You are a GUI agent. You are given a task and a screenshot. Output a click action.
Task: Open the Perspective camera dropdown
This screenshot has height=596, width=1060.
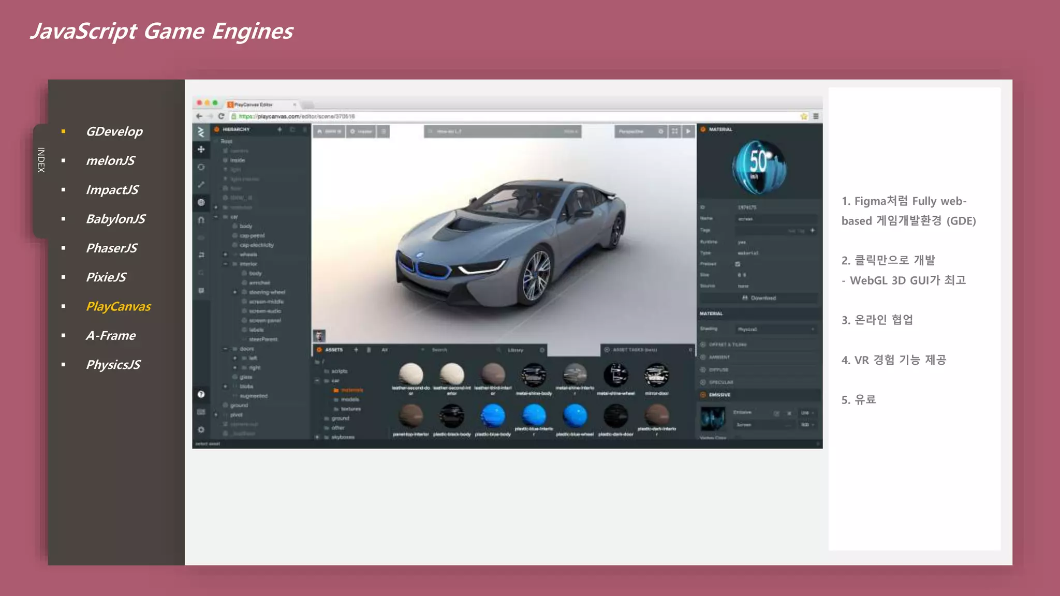pyautogui.click(x=640, y=131)
